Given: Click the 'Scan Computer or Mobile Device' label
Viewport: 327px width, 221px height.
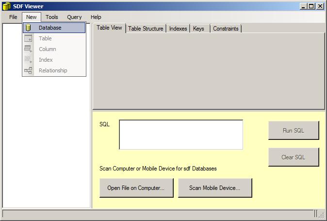Looking at the screenshot, I should coord(158,169).
